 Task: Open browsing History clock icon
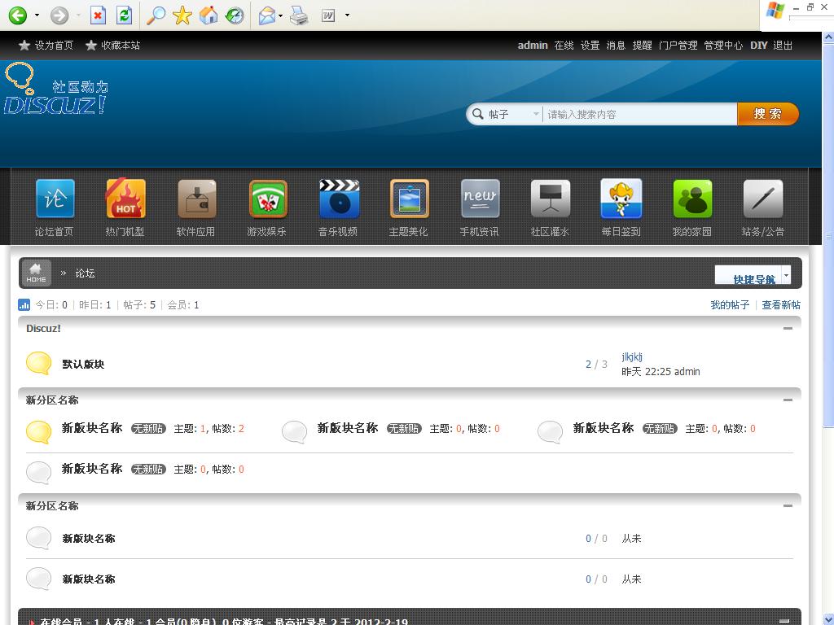235,15
